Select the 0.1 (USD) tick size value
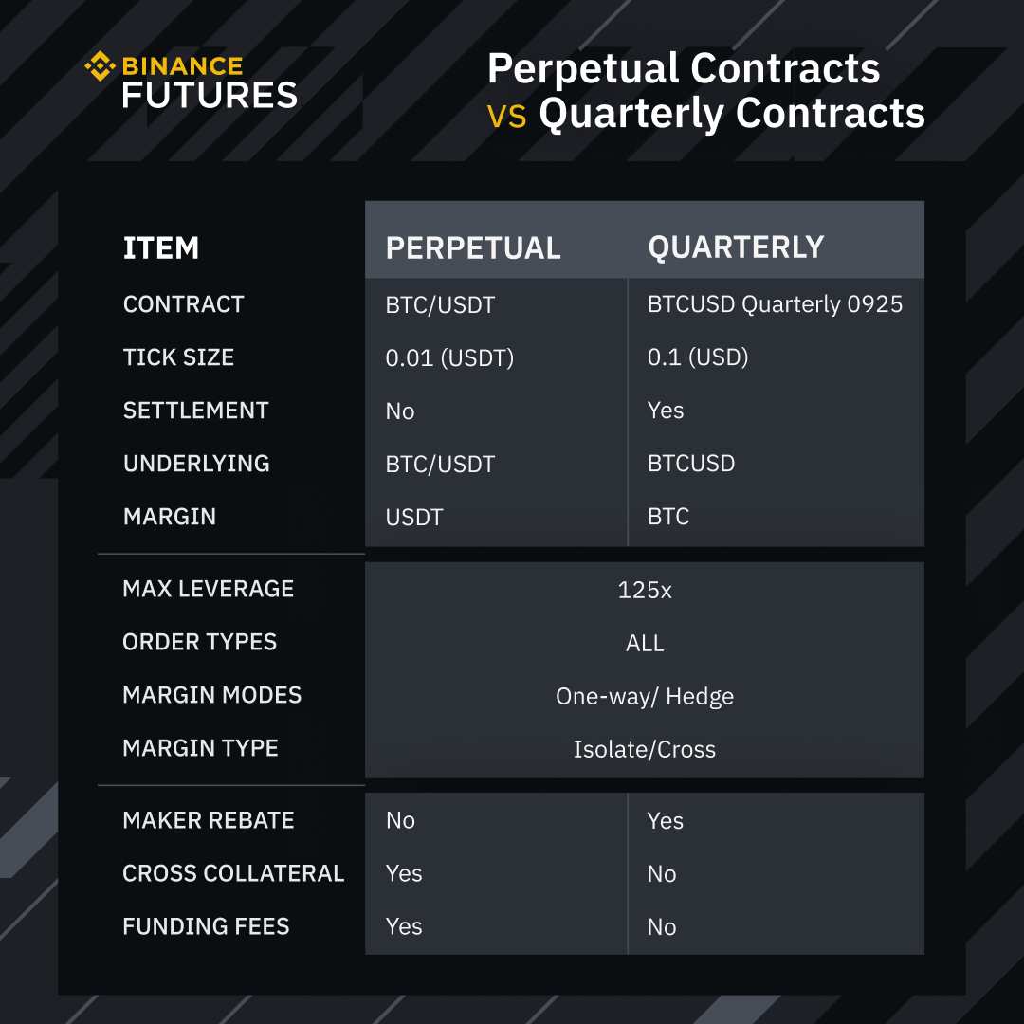This screenshot has height=1024, width=1024. pos(698,357)
